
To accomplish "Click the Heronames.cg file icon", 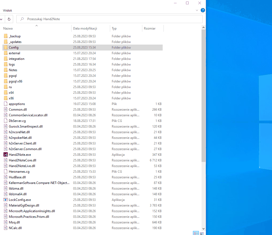I will tap(6, 172).
